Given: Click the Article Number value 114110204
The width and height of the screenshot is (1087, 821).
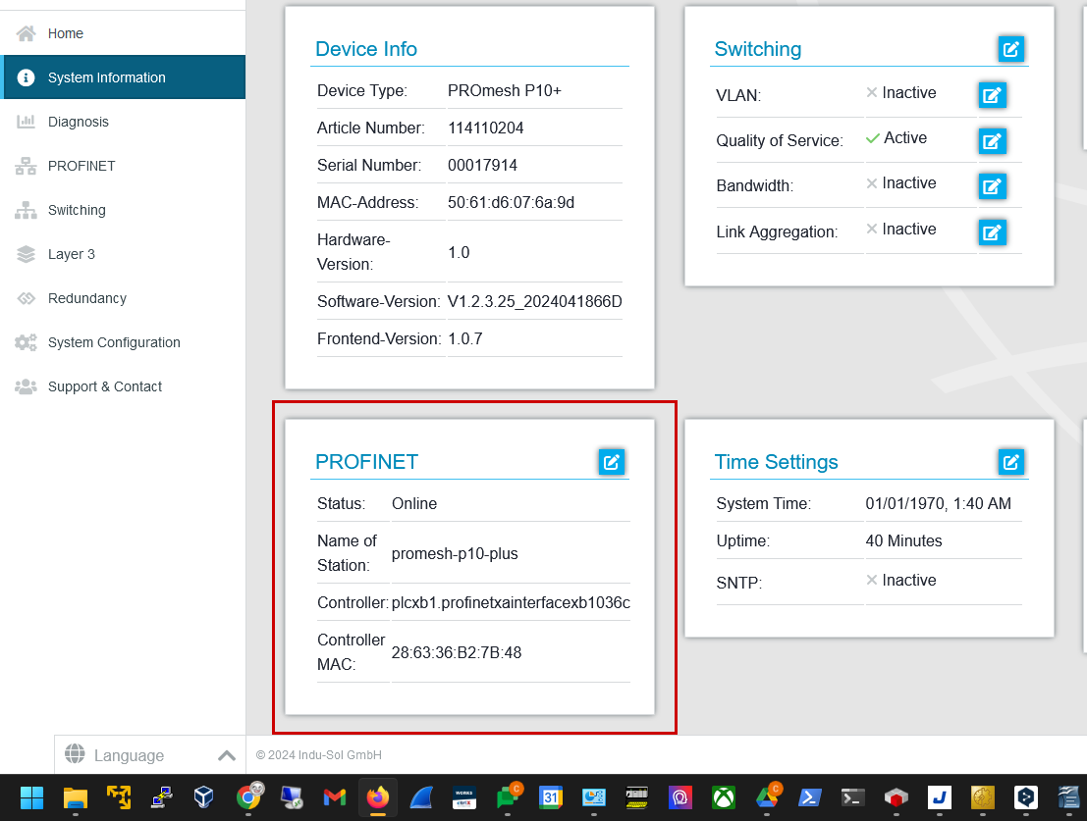Looking at the screenshot, I should [x=486, y=128].
